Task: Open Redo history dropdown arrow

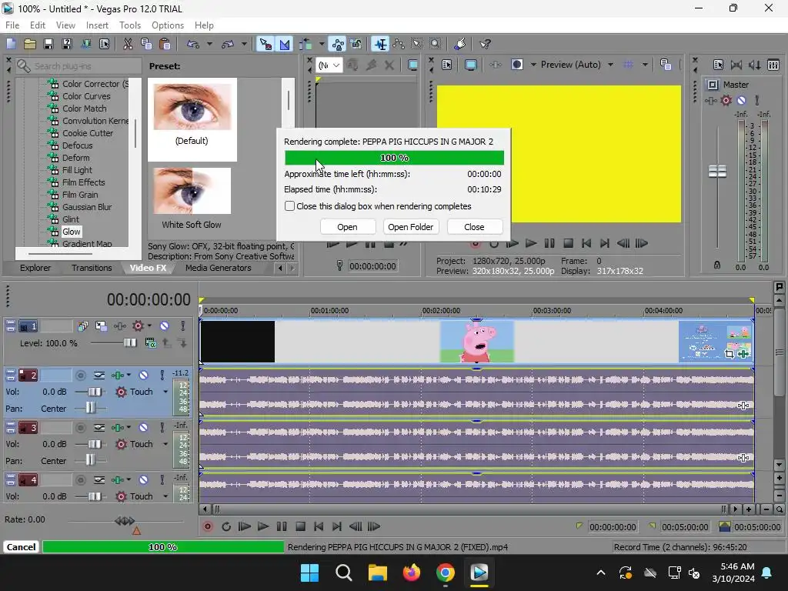Action: coord(244,44)
